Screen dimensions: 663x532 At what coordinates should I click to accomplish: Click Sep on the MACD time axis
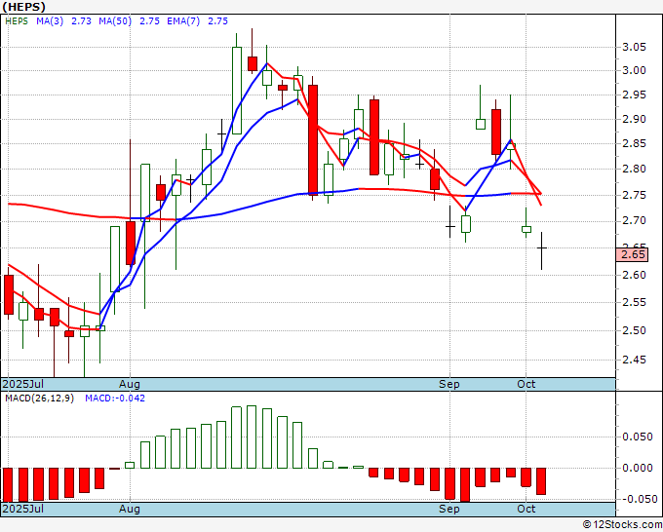pyautogui.click(x=449, y=509)
